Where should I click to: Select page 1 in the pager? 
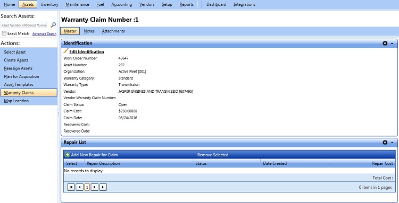point(87,187)
